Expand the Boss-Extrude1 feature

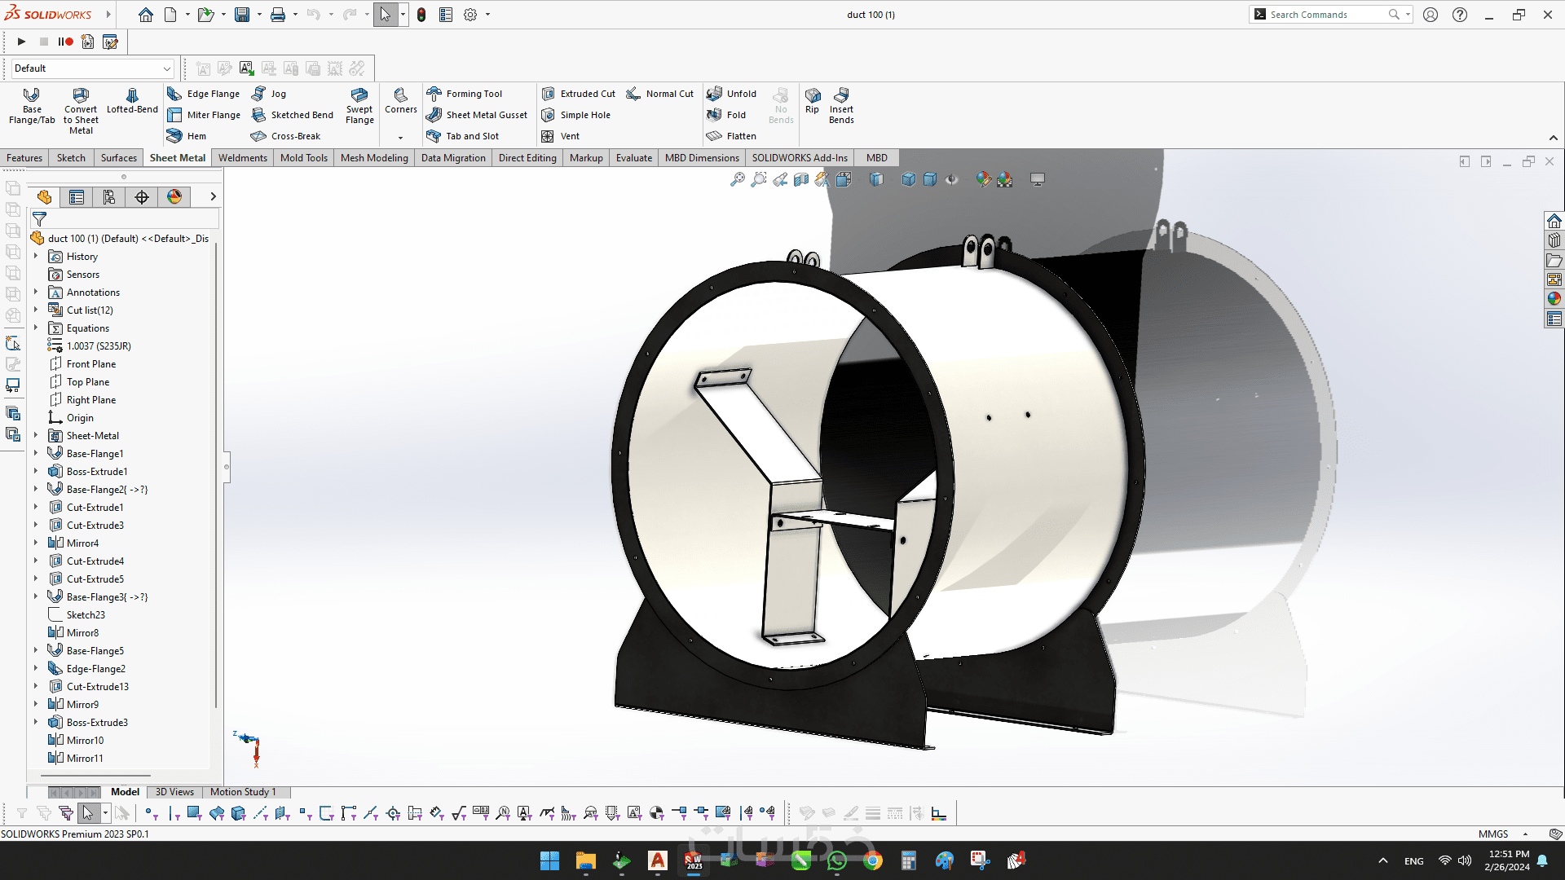coord(36,471)
